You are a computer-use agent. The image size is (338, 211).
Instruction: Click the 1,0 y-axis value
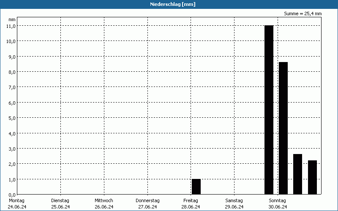[12, 180]
